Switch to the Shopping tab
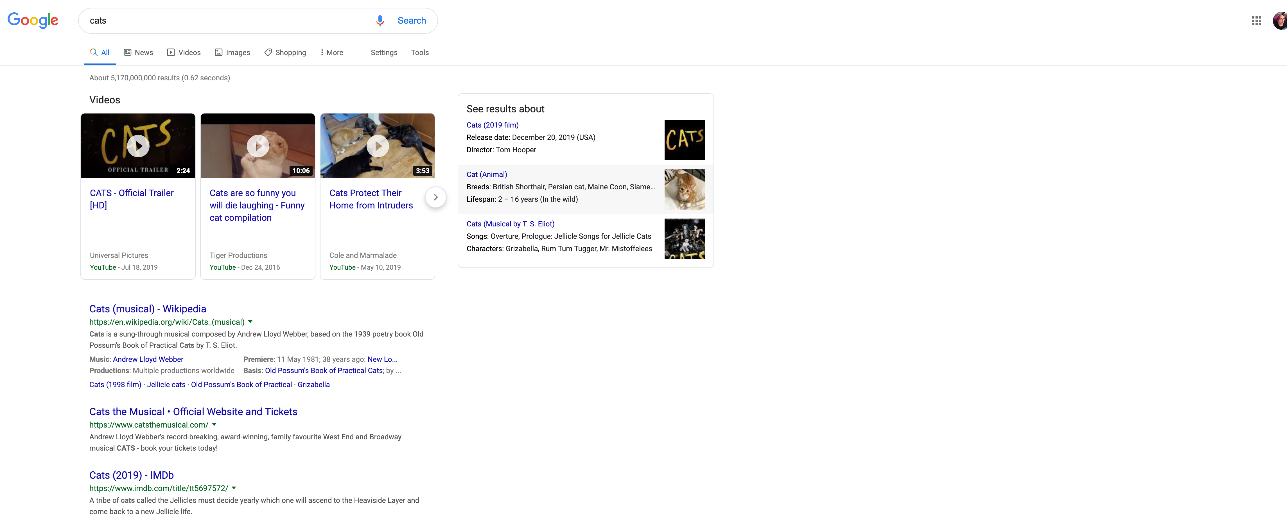Viewport: 1287px width, 527px height. click(x=285, y=53)
